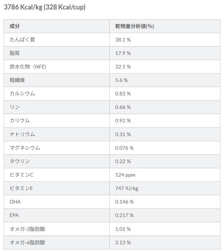Screen dimensions: 223x252
Task: Click the 17.9 % fat value
Action: 123,53
